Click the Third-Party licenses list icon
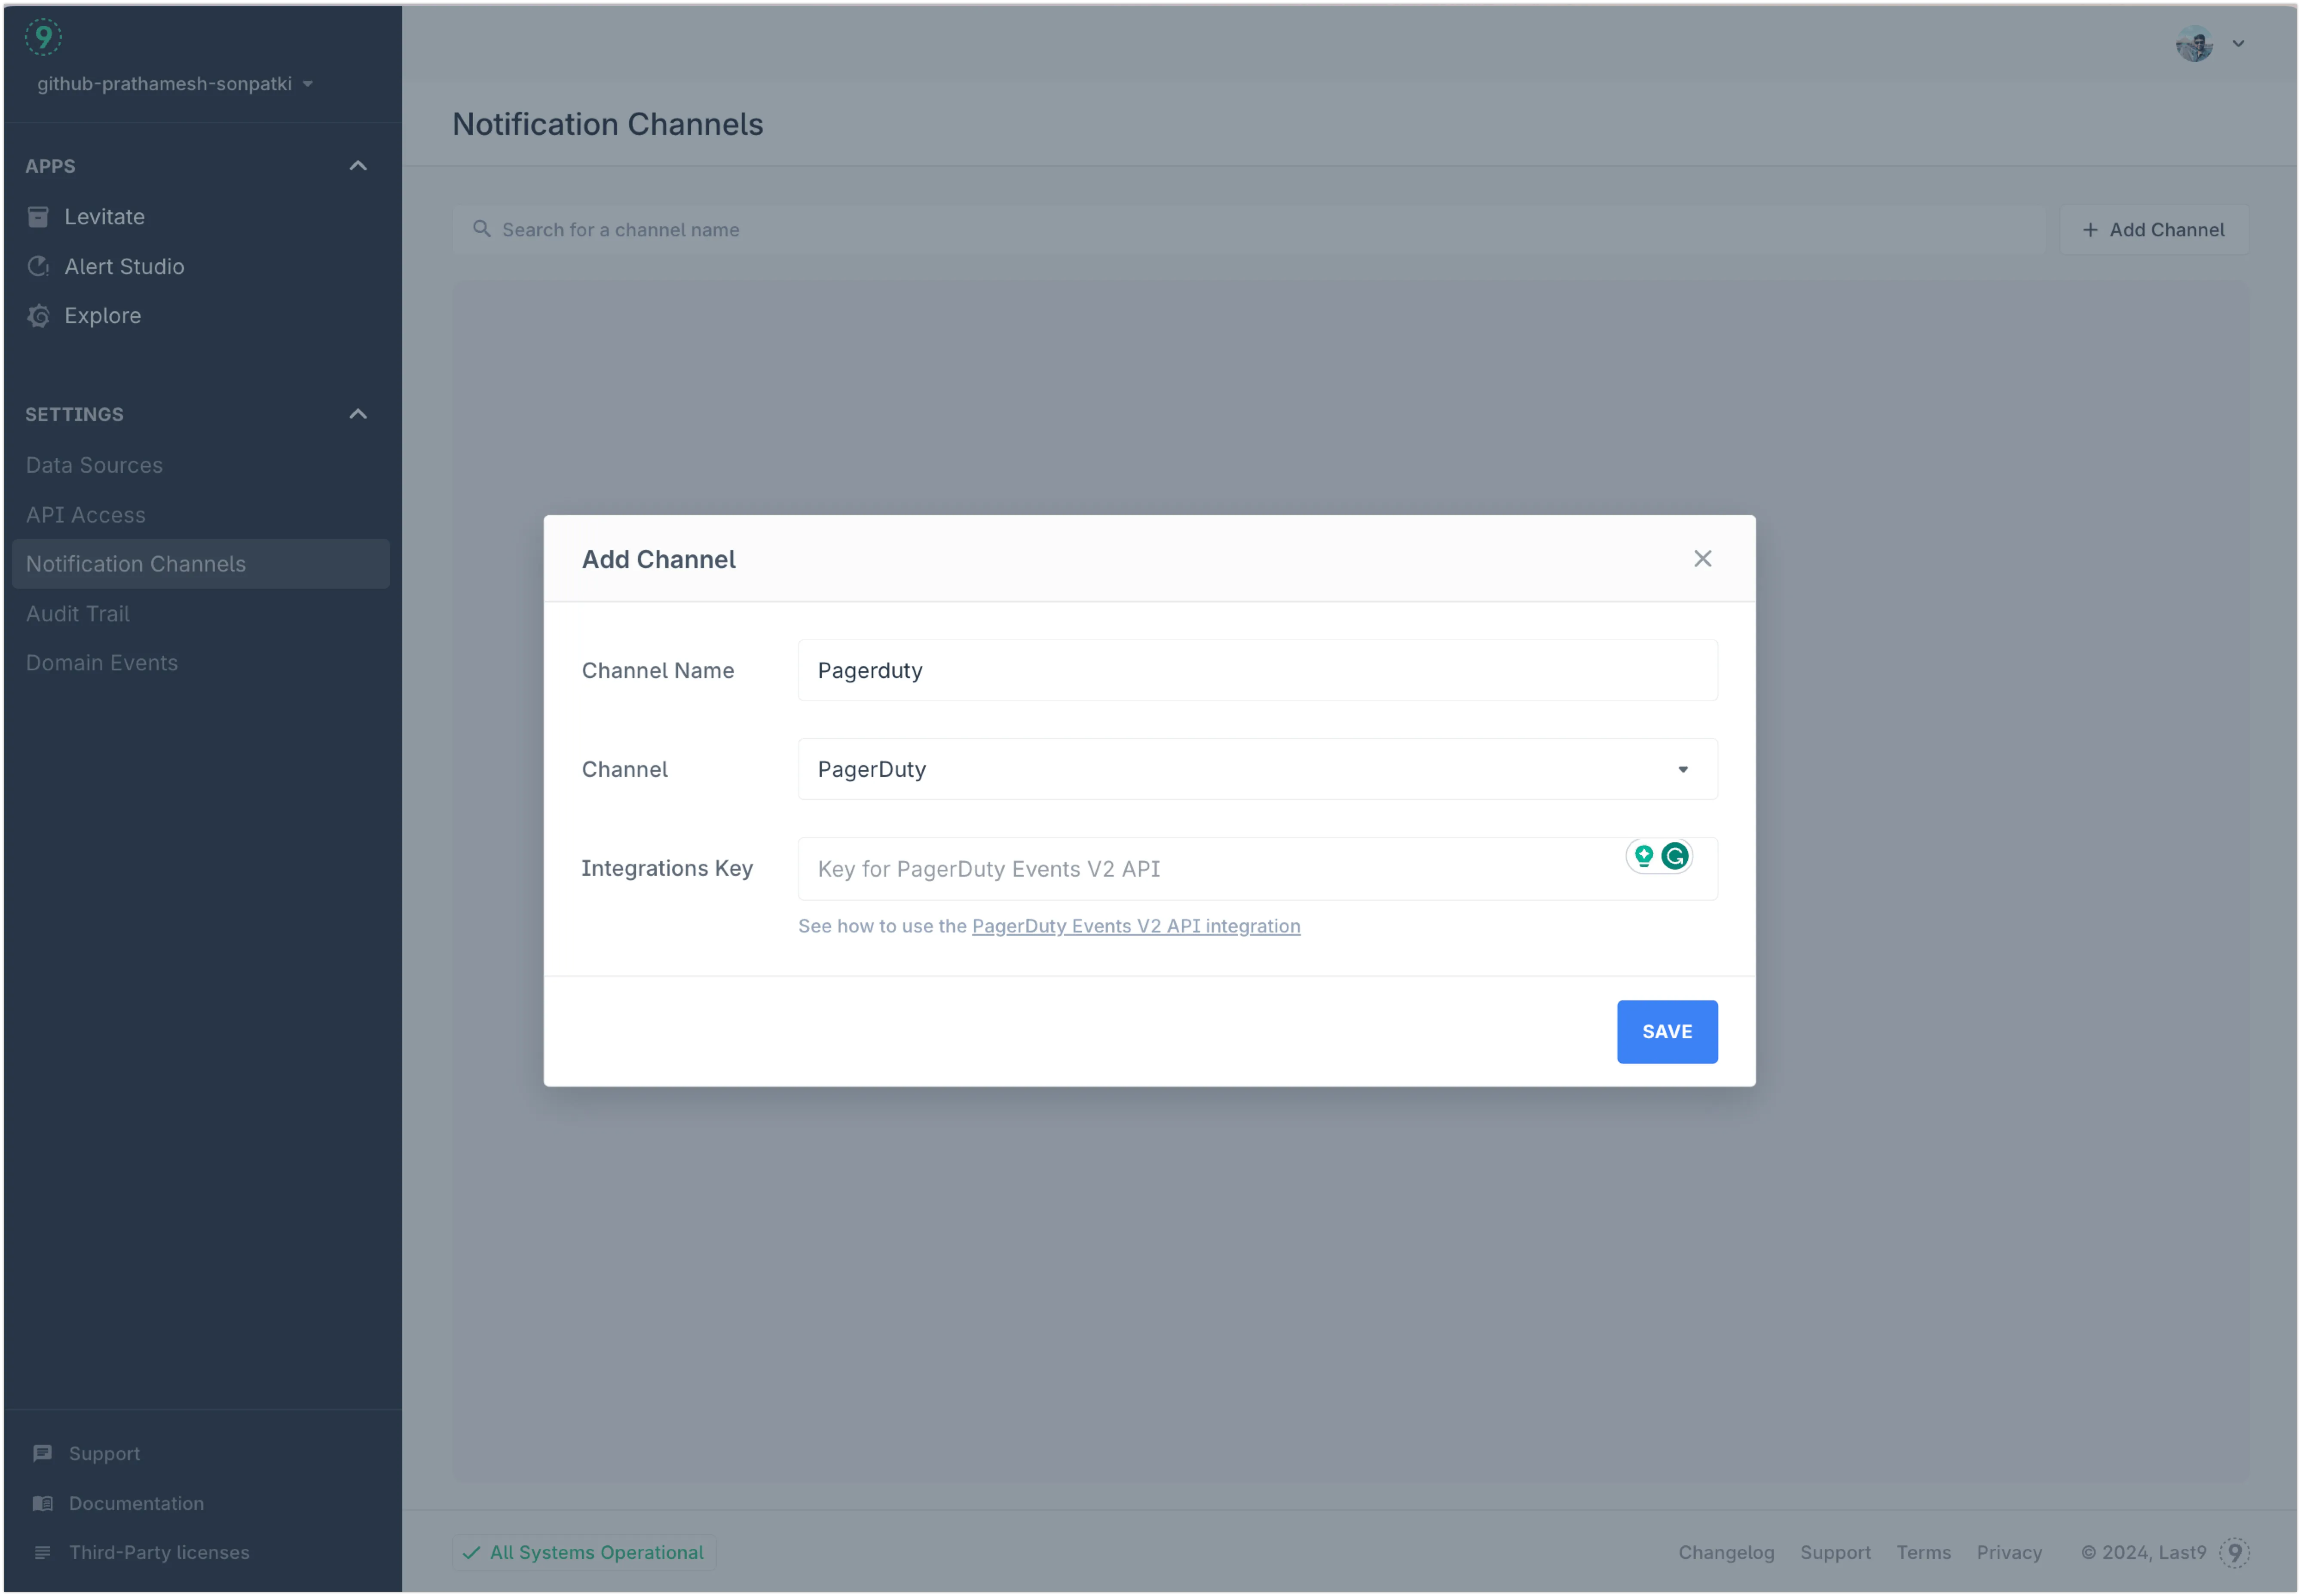Viewport: 2301px width, 1596px height. (42, 1552)
